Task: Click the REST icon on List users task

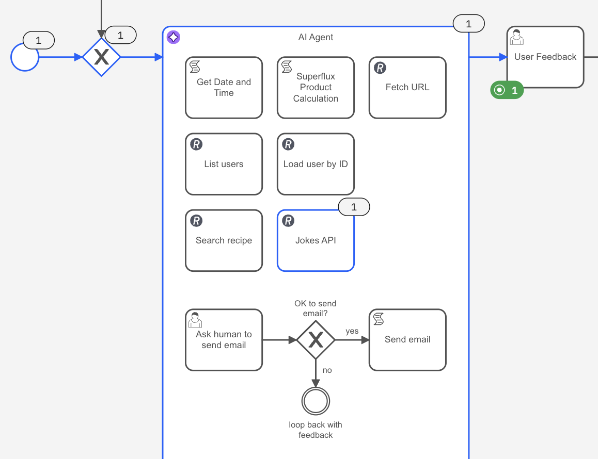Action: tap(196, 144)
